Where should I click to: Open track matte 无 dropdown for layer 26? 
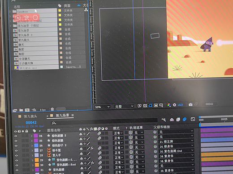(139, 142)
